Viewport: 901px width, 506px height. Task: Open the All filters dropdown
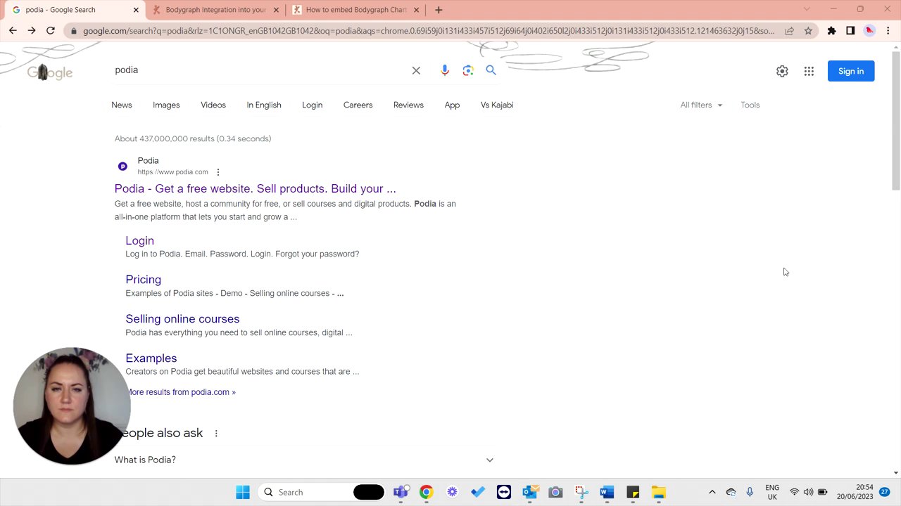point(701,105)
